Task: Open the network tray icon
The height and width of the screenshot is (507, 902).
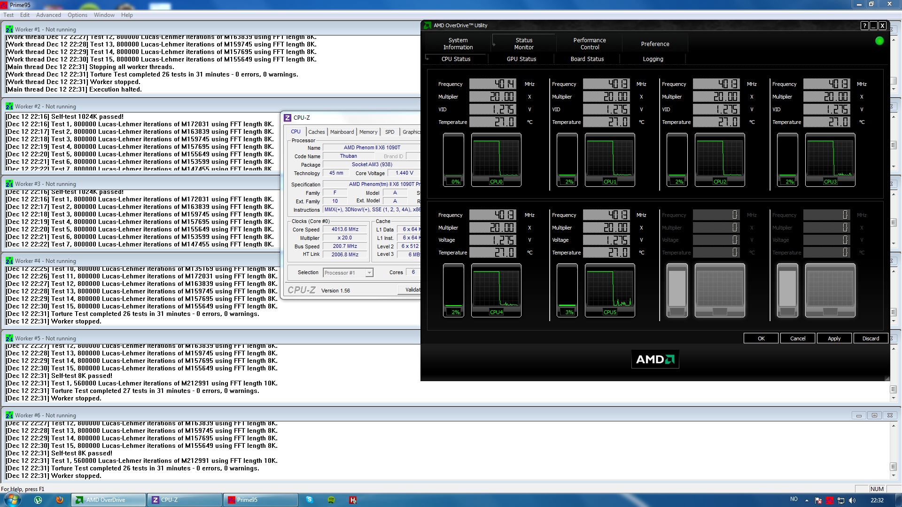Action: coord(841,500)
